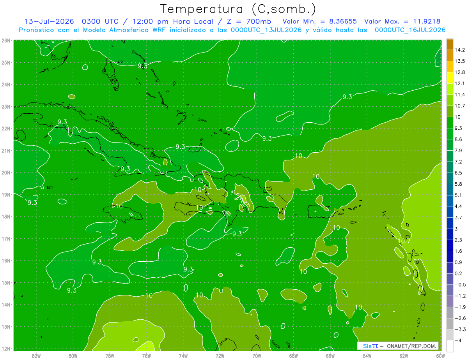Click legend value '11.4'
This screenshot has height=361, width=468.
coord(460,95)
